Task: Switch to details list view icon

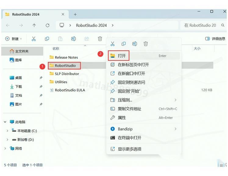Action: pos(221,165)
